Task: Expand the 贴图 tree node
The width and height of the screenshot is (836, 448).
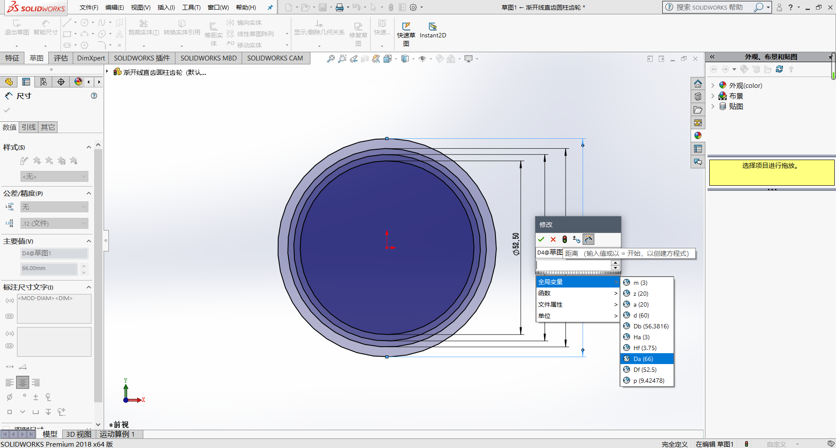Action: (x=713, y=106)
